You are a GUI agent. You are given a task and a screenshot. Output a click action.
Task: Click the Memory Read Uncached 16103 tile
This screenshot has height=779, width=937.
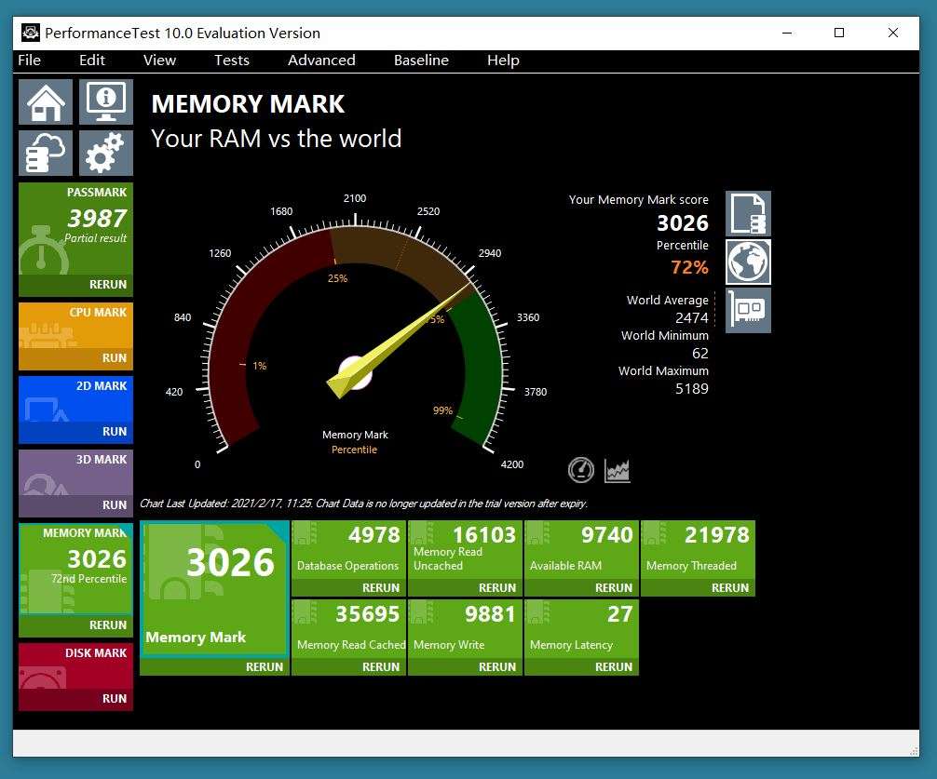pyautogui.click(x=465, y=549)
